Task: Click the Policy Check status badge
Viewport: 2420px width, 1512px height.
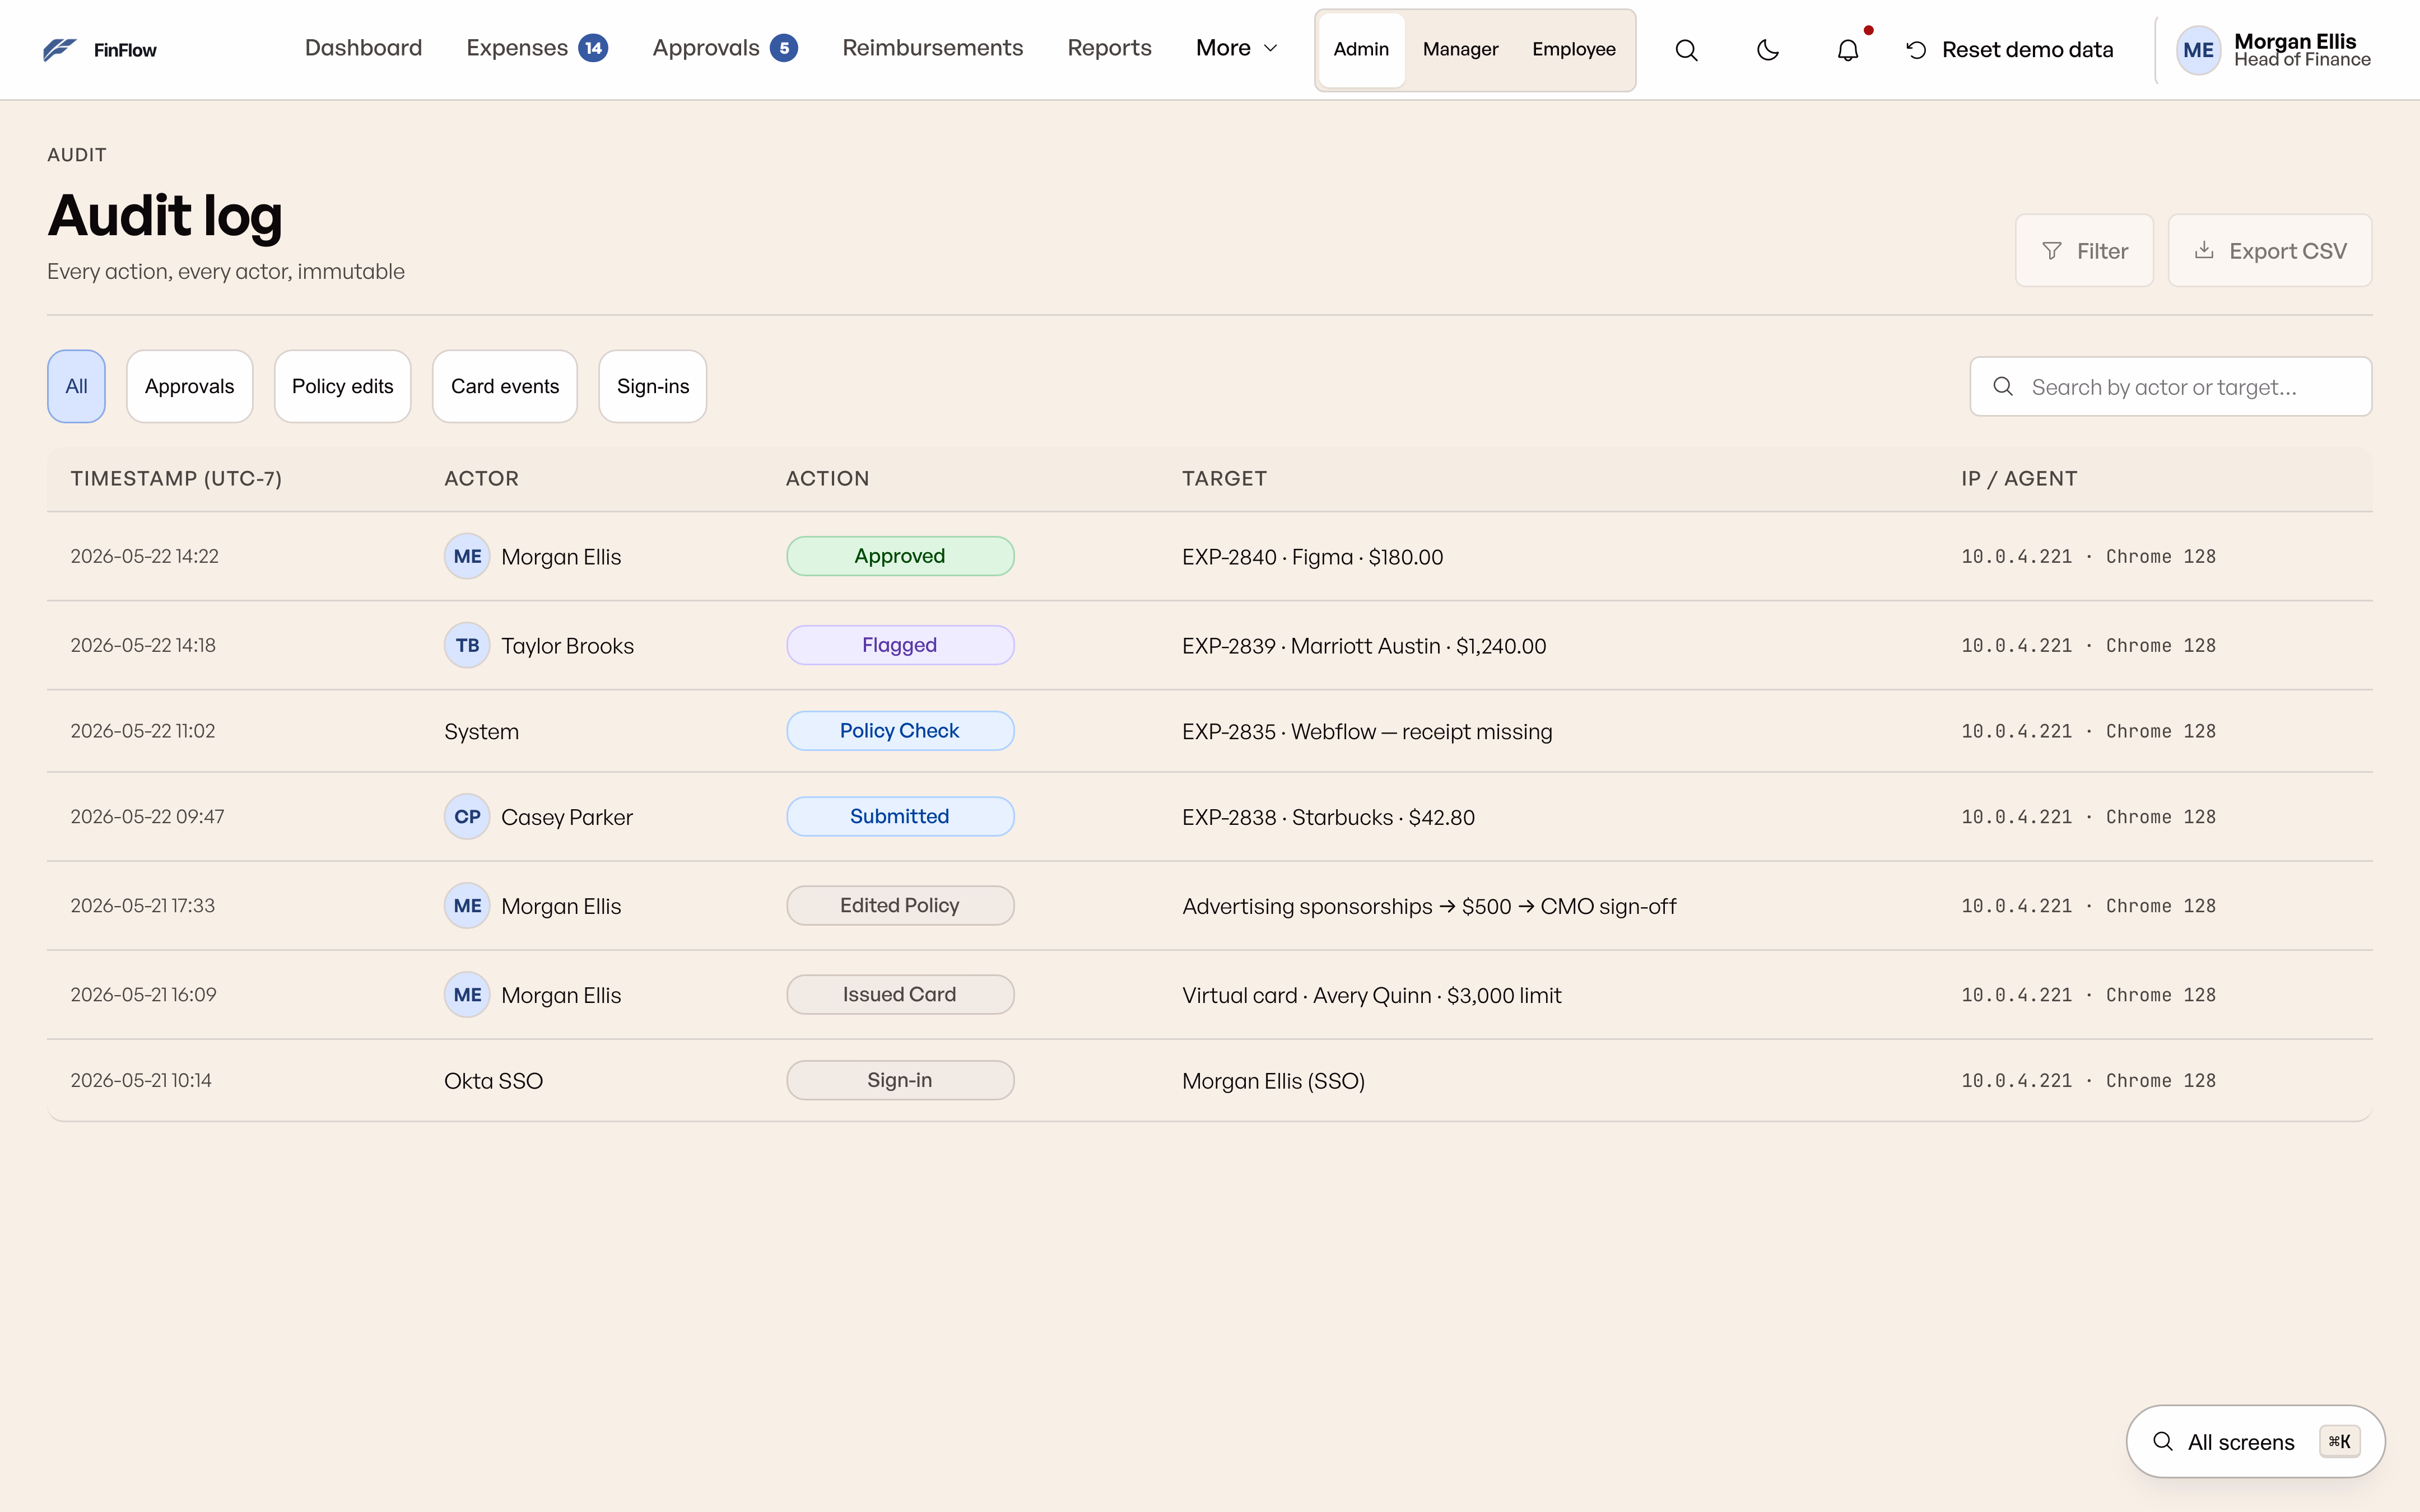Action: (x=900, y=731)
